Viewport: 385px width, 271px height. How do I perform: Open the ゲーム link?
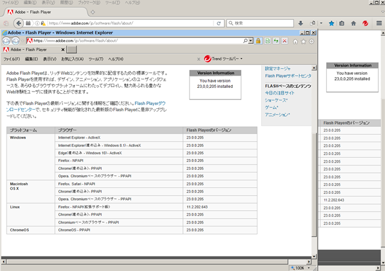click(271, 107)
